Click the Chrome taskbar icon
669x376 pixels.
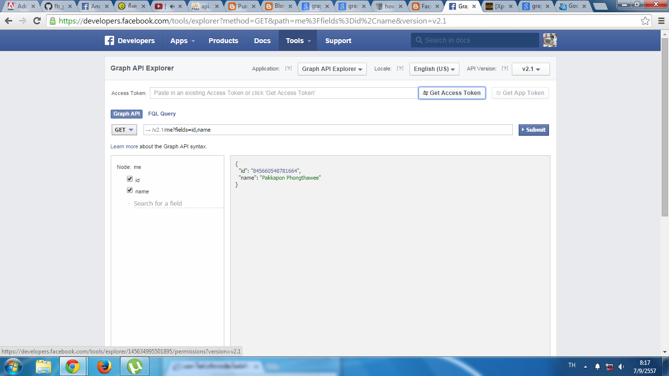pos(72,366)
